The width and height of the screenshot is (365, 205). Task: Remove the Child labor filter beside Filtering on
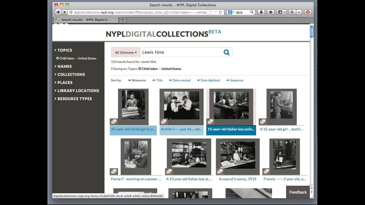pyautogui.click(x=140, y=69)
